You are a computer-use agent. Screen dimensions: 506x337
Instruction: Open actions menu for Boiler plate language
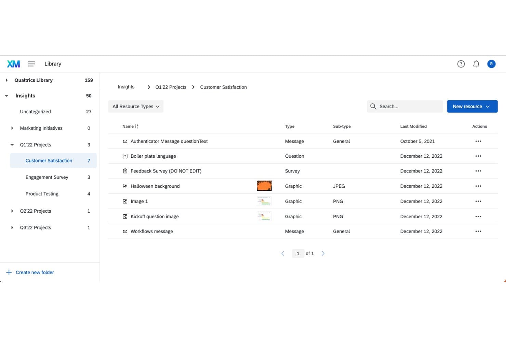[x=478, y=156]
